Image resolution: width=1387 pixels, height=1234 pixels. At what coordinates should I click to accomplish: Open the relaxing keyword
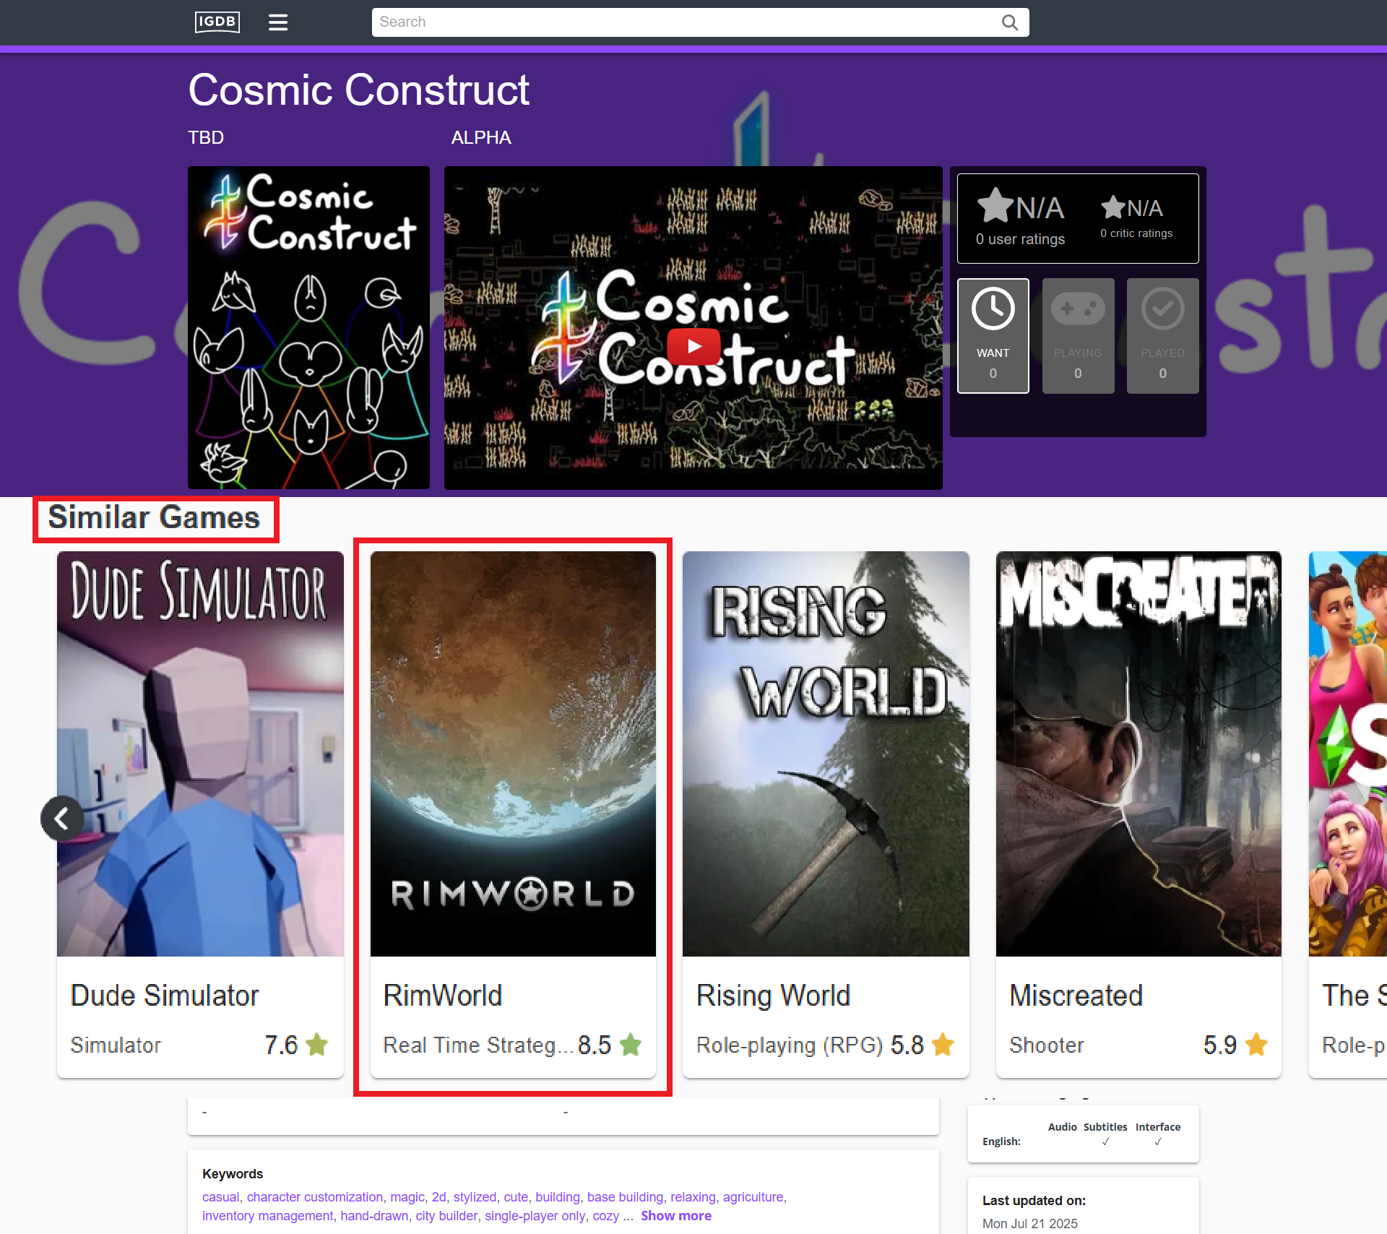tap(693, 1197)
